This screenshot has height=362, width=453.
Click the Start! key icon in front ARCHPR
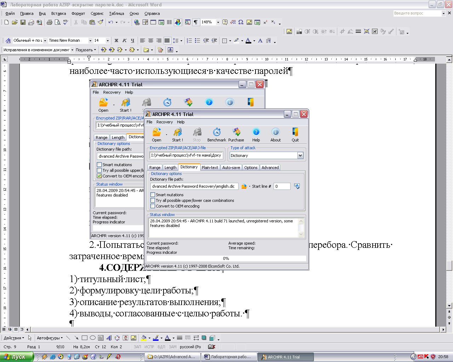[x=178, y=132]
